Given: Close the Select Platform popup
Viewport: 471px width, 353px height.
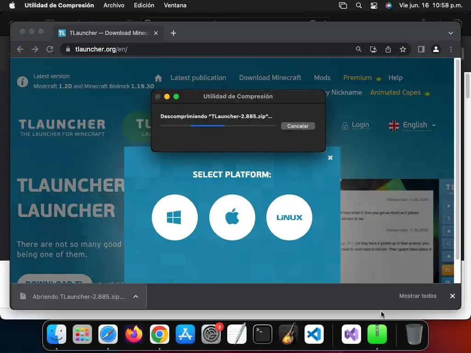Looking at the screenshot, I should click(330, 158).
